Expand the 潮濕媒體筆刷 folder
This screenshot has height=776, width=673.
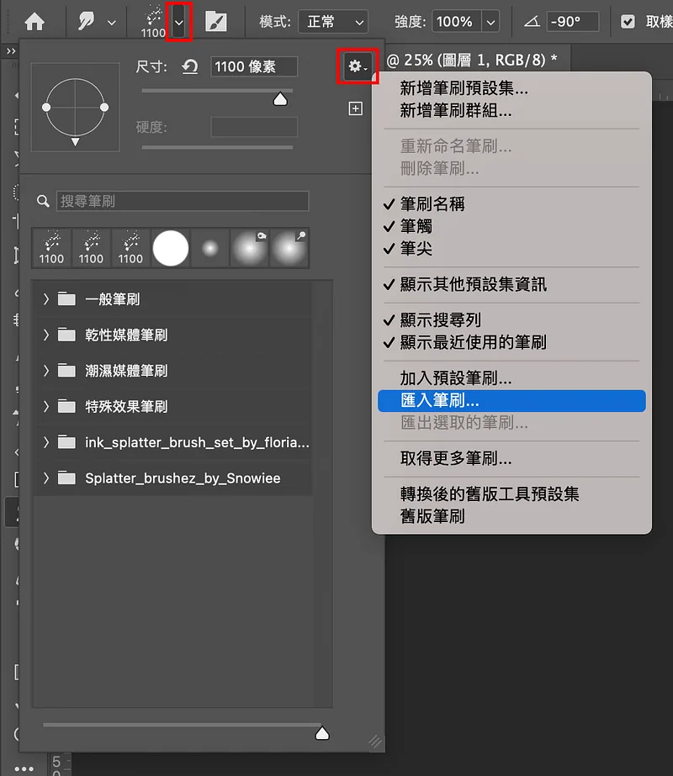(x=46, y=371)
